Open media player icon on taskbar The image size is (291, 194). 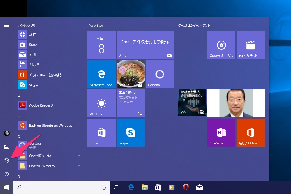pos(172,187)
